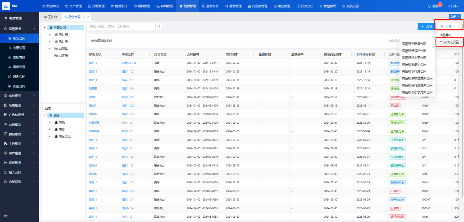This screenshot has width=464, height=222.
Task: Click the blue 合同 add button
Action: [x=426, y=27]
